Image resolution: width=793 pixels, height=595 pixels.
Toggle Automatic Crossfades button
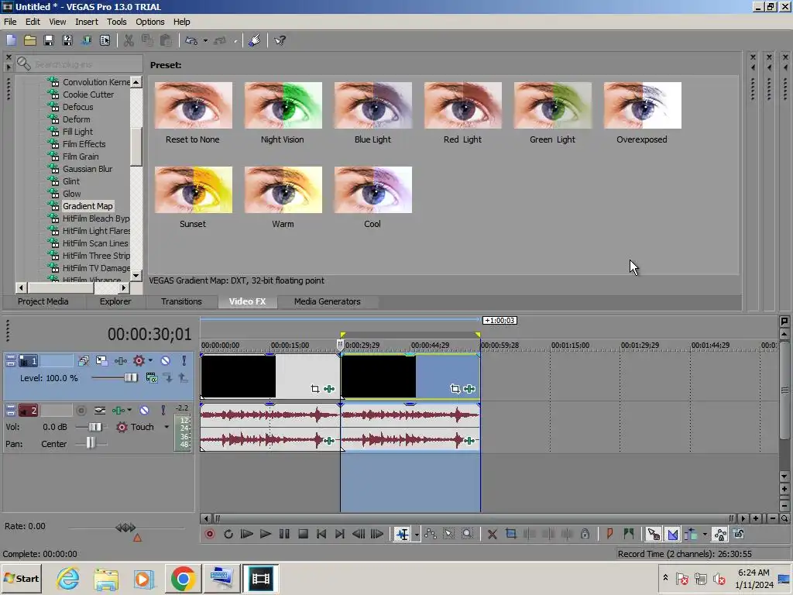(672, 534)
